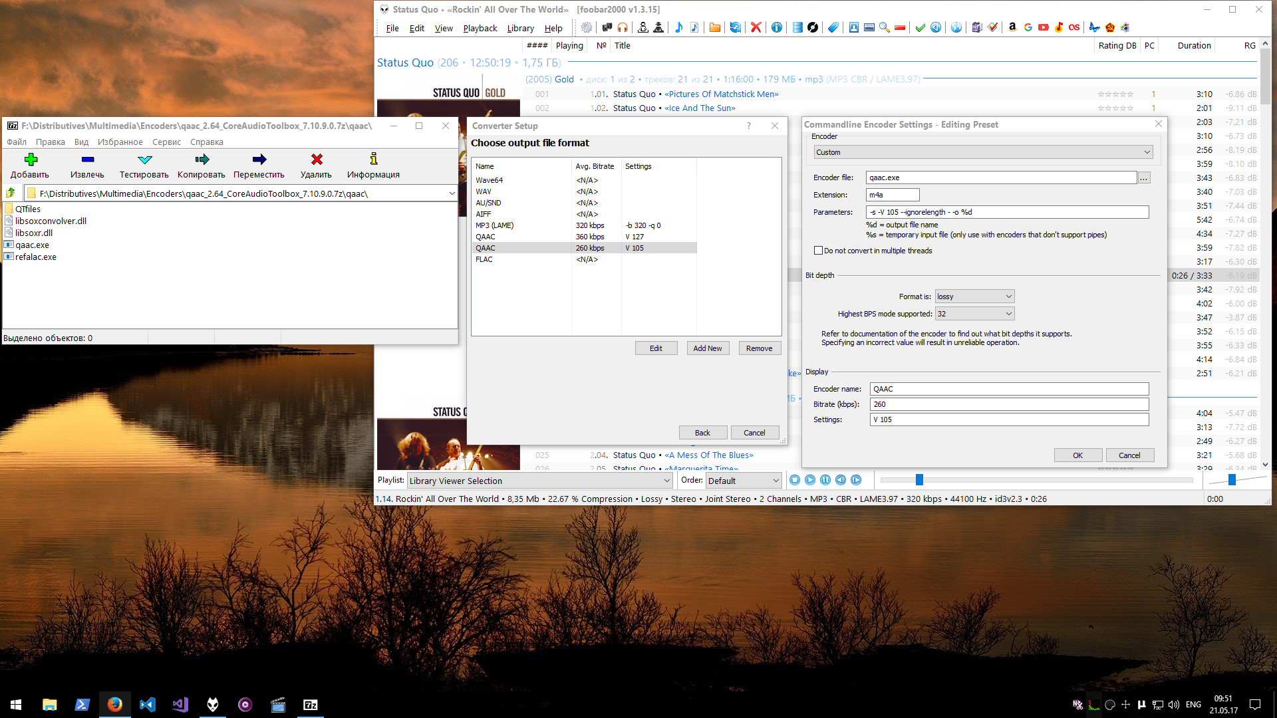Toggle 'Do not convert in multiple threads' checkbox
The height and width of the screenshot is (718, 1277).
[818, 251]
